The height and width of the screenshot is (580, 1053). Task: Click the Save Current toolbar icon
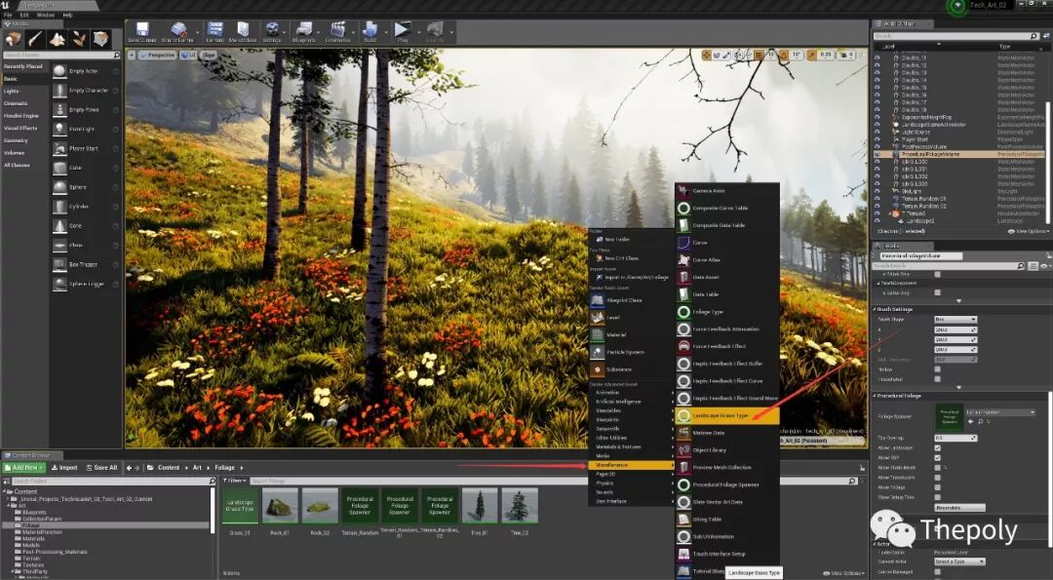[142, 31]
